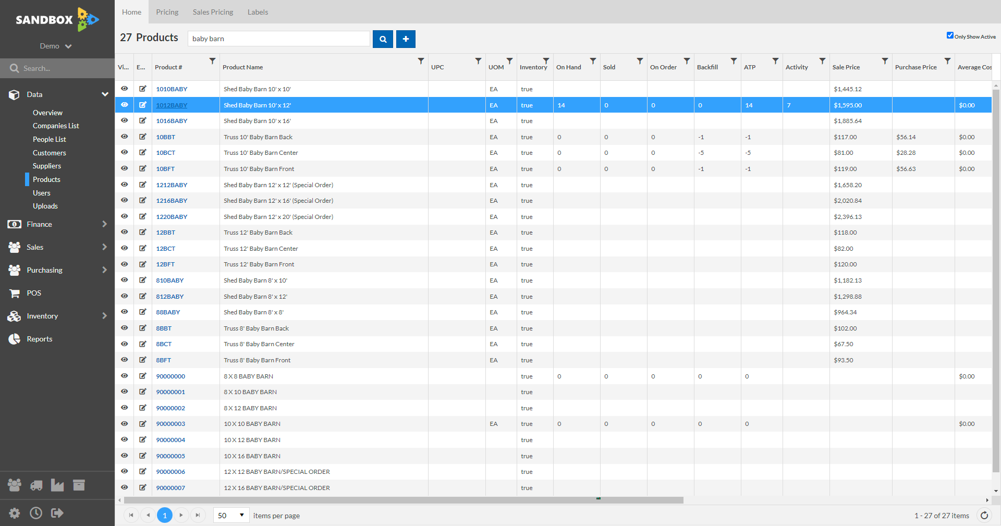Open the 1012BABY product link

[x=172, y=105]
